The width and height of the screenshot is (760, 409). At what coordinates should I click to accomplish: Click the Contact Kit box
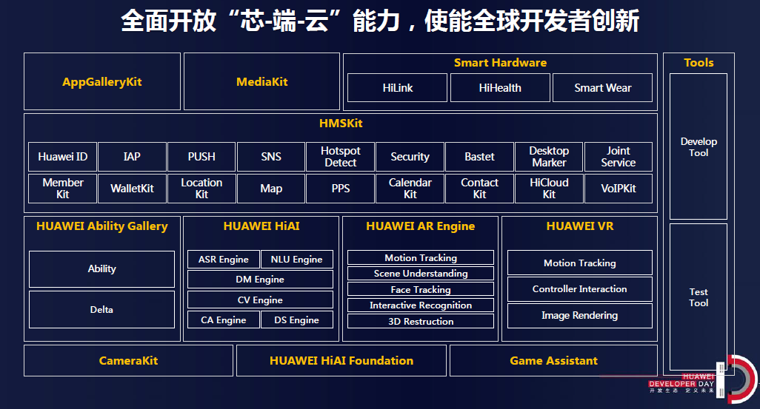coord(479,189)
